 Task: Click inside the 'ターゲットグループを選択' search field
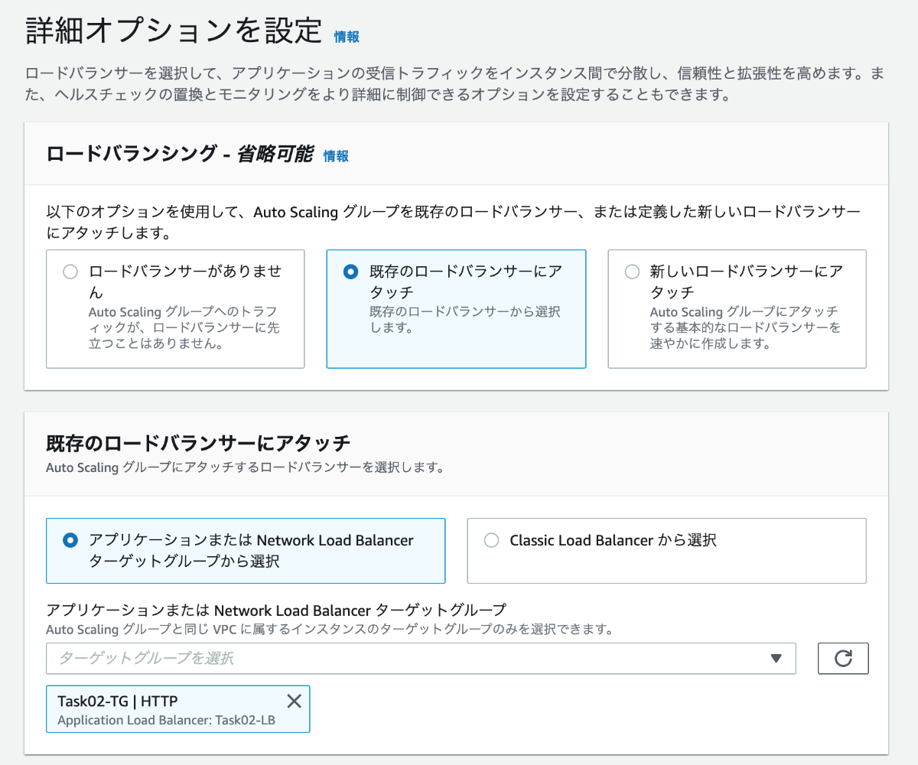421,659
